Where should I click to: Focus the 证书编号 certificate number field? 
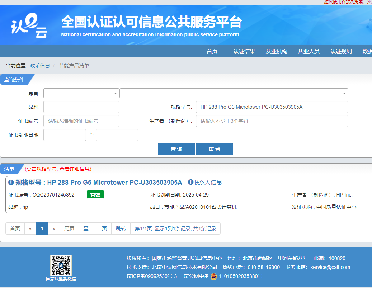click(x=81, y=121)
